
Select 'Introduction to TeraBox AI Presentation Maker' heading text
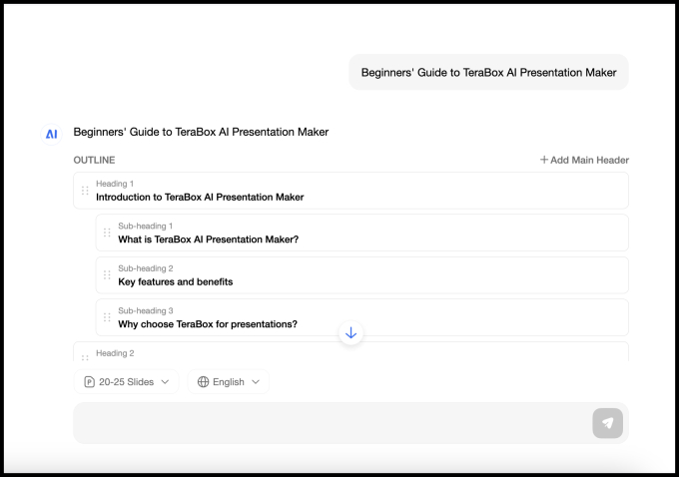(x=200, y=198)
